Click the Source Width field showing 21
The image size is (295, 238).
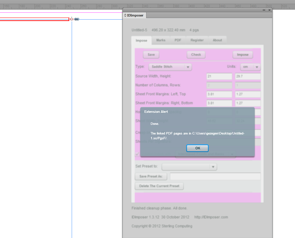pos(219,76)
